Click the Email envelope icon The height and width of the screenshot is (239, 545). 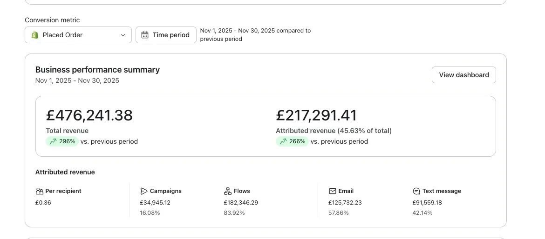click(332, 191)
